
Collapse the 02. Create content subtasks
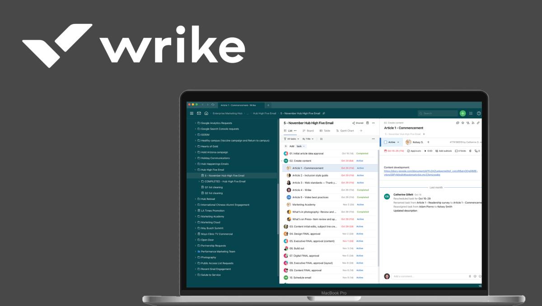tap(281, 161)
